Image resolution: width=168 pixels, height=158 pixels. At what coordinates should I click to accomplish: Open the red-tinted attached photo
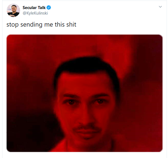(x=85, y=93)
